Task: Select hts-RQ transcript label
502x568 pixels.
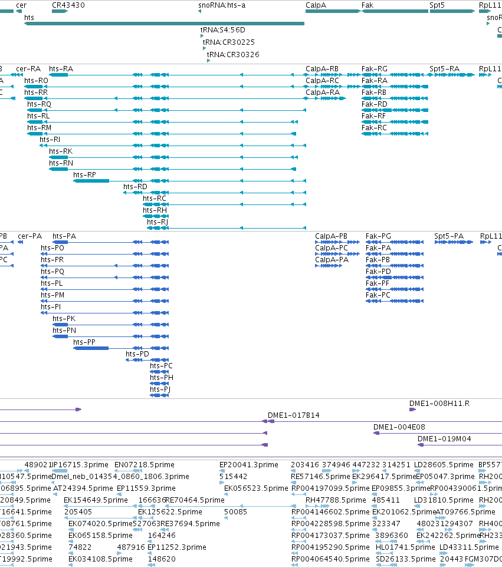Action: click(x=39, y=104)
